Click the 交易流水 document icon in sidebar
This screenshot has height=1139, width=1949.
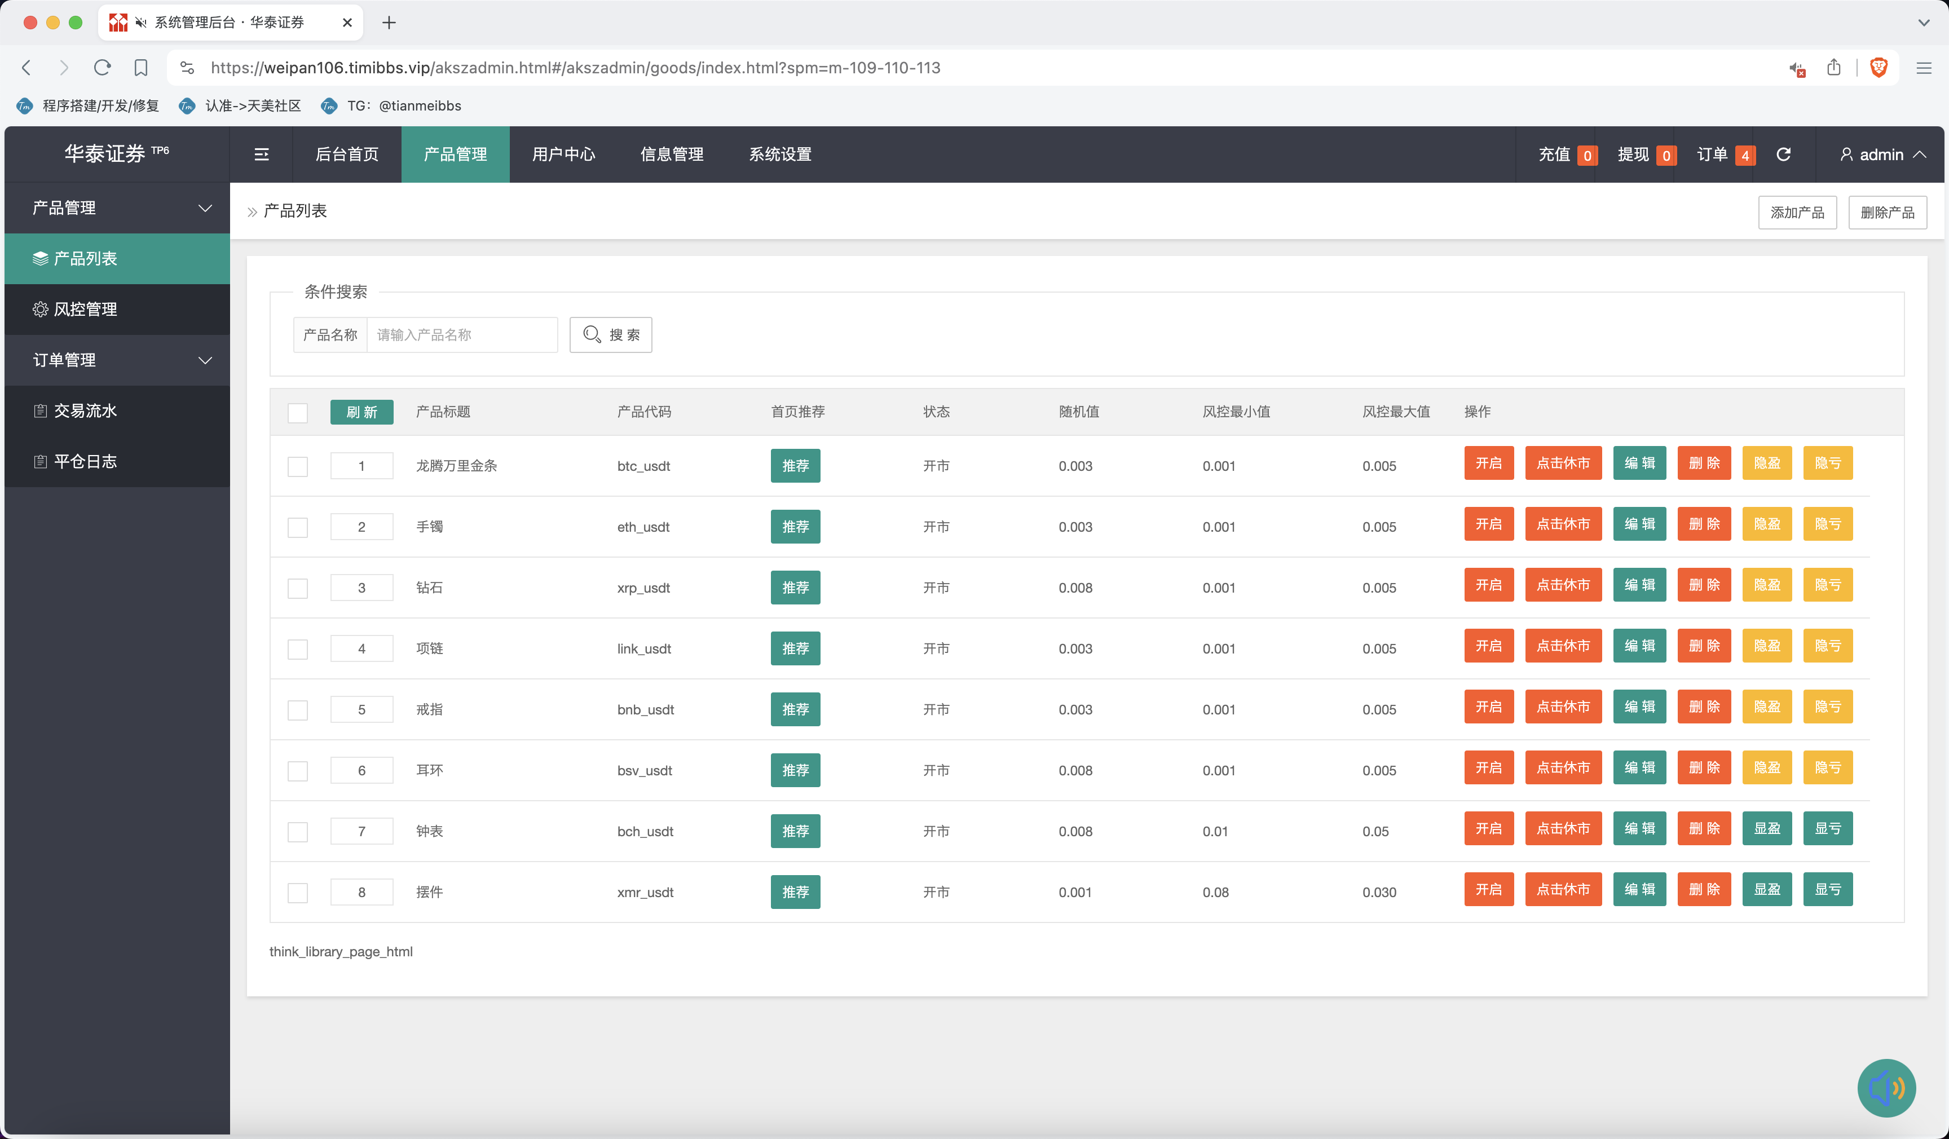tap(40, 410)
